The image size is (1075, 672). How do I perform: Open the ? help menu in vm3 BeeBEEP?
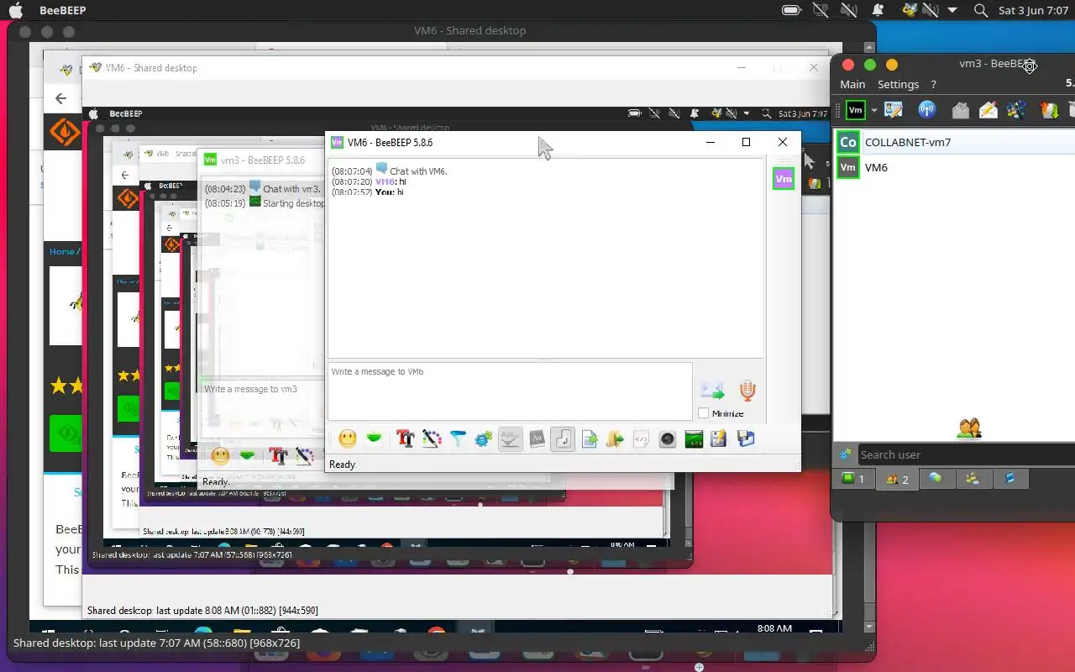click(x=933, y=84)
